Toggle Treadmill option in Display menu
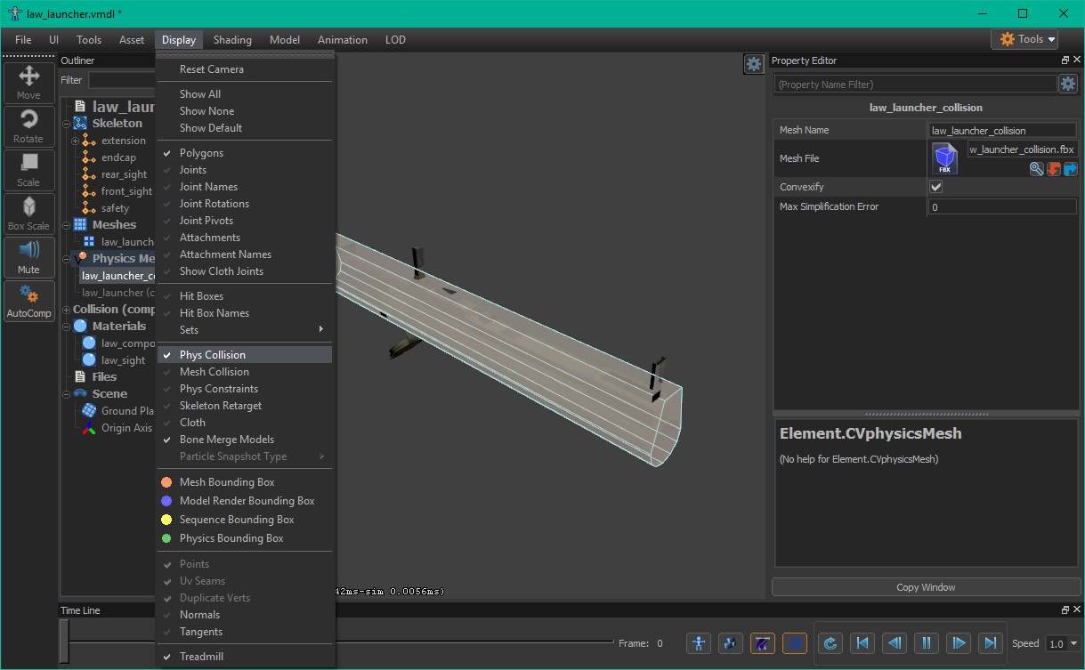1085x670 pixels. point(201,657)
